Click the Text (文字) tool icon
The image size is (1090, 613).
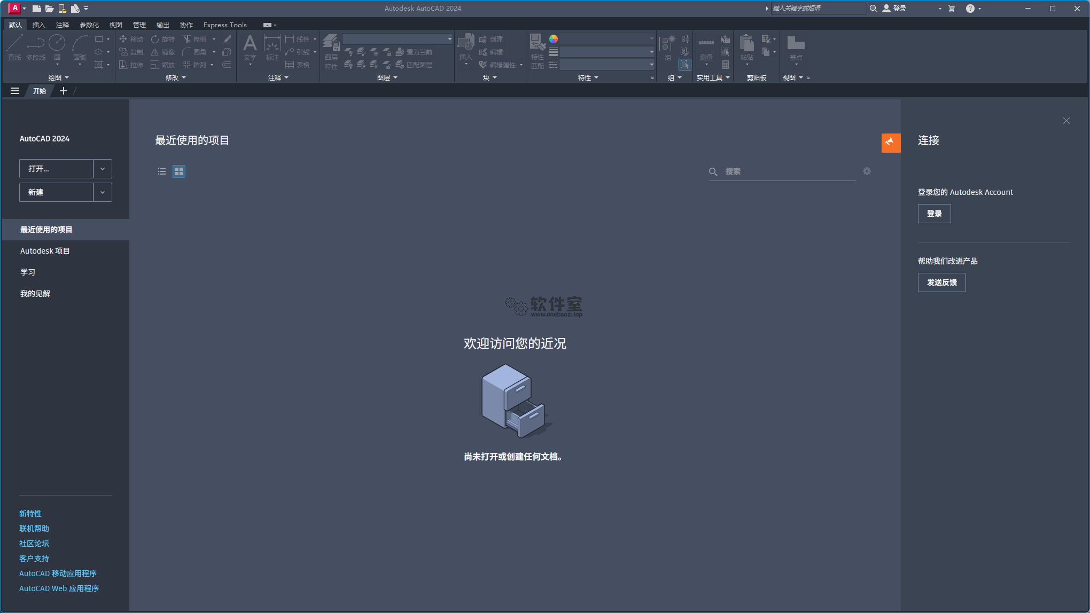(250, 43)
